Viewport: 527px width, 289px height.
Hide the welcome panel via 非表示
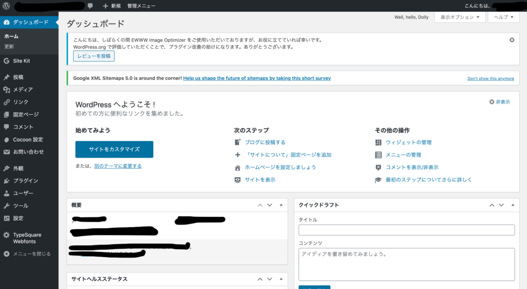(499, 101)
